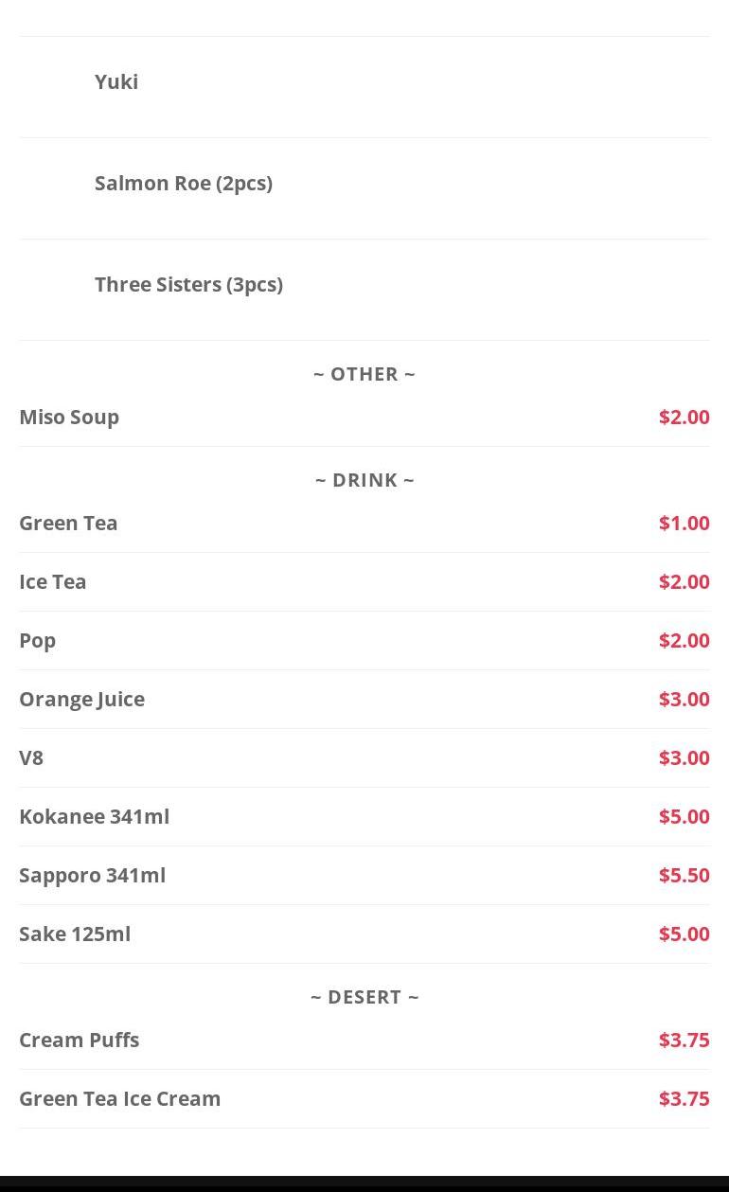This screenshot has height=1192, width=729.
Task: Select the Yuki menu item
Action: pyautogui.click(x=116, y=81)
